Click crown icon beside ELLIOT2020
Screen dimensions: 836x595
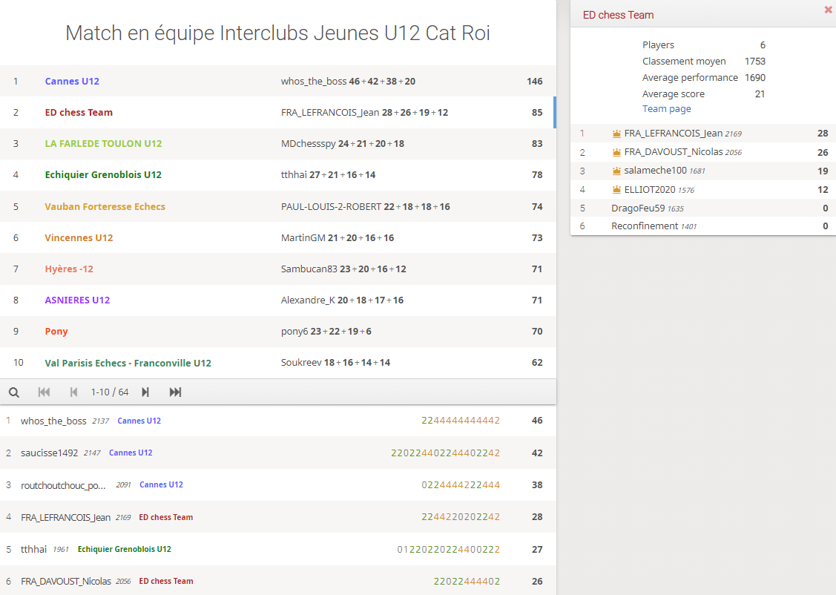[616, 190]
